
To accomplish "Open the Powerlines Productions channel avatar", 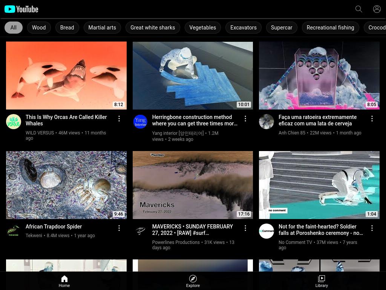I will coord(140,231).
